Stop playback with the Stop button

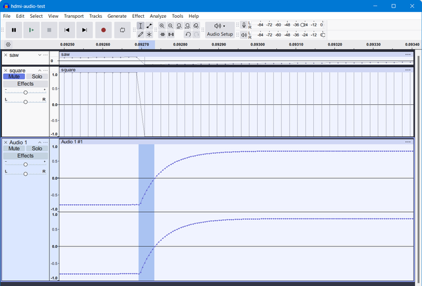point(49,30)
